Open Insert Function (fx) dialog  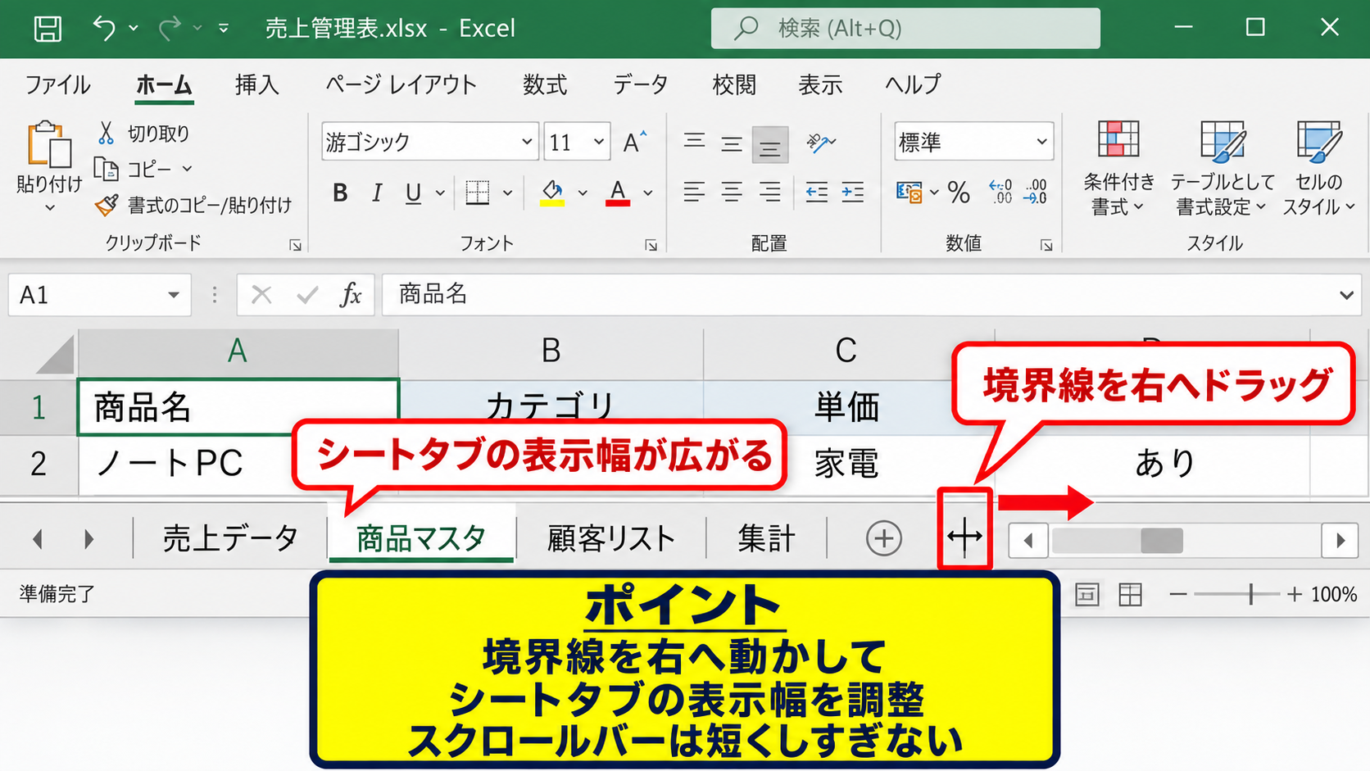pos(351,294)
